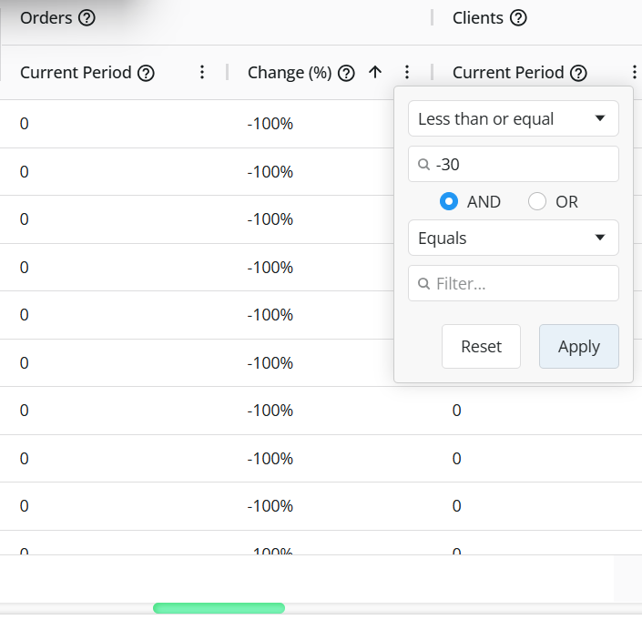Click the green horizontal scrollbar thumb
This screenshot has width=642, height=640.
[x=219, y=608]
